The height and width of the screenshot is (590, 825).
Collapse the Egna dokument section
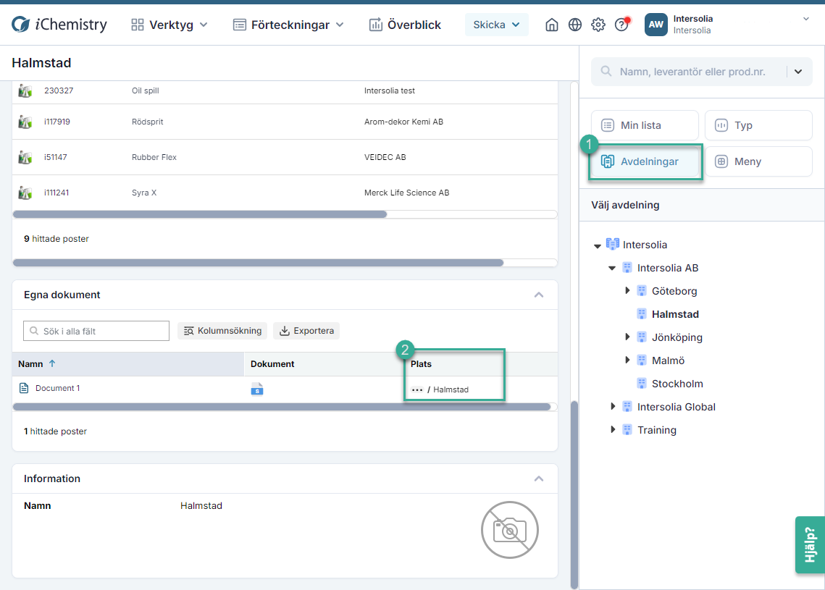click(x=539, y=295)
